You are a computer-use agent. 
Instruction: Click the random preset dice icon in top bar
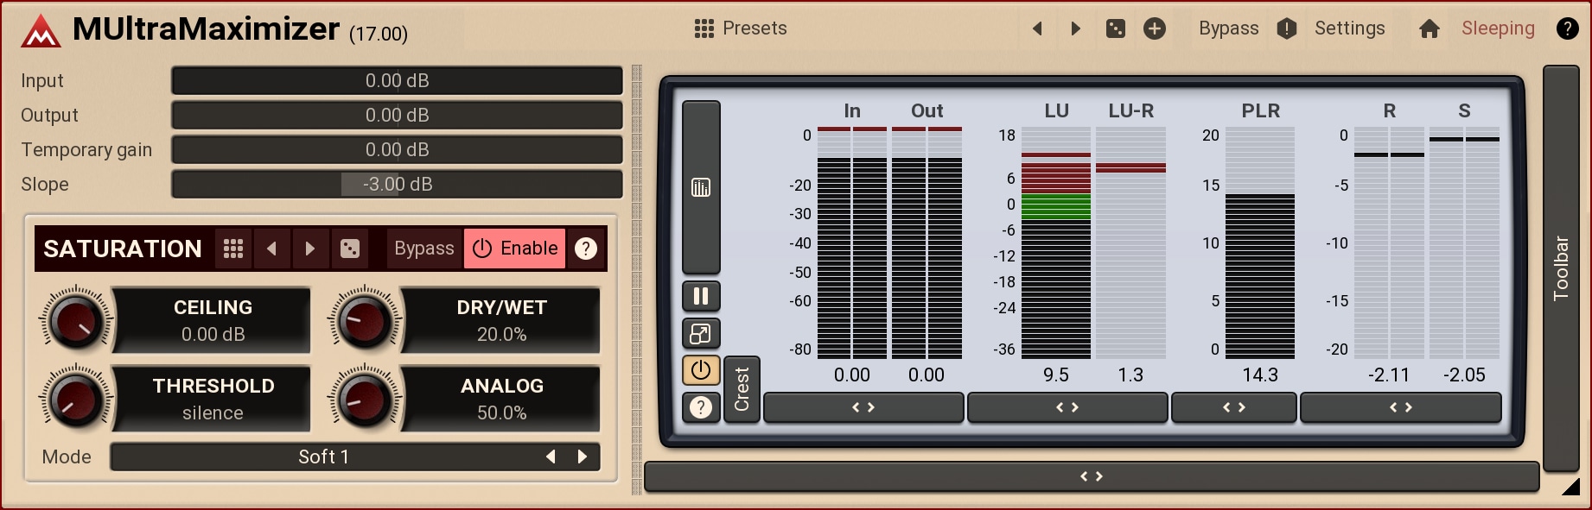(x=1116, y=28)
